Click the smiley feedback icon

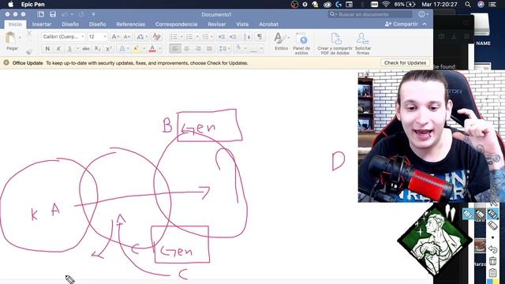421,14
